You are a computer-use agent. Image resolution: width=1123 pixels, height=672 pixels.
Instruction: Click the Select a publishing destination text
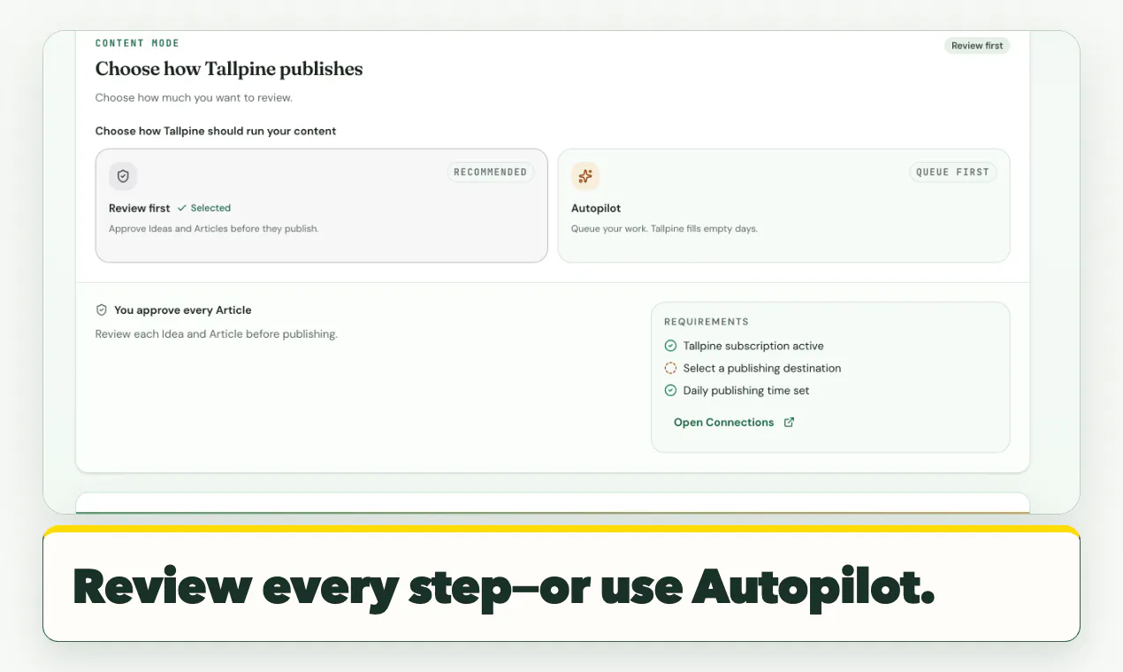[x=762, y=368]
